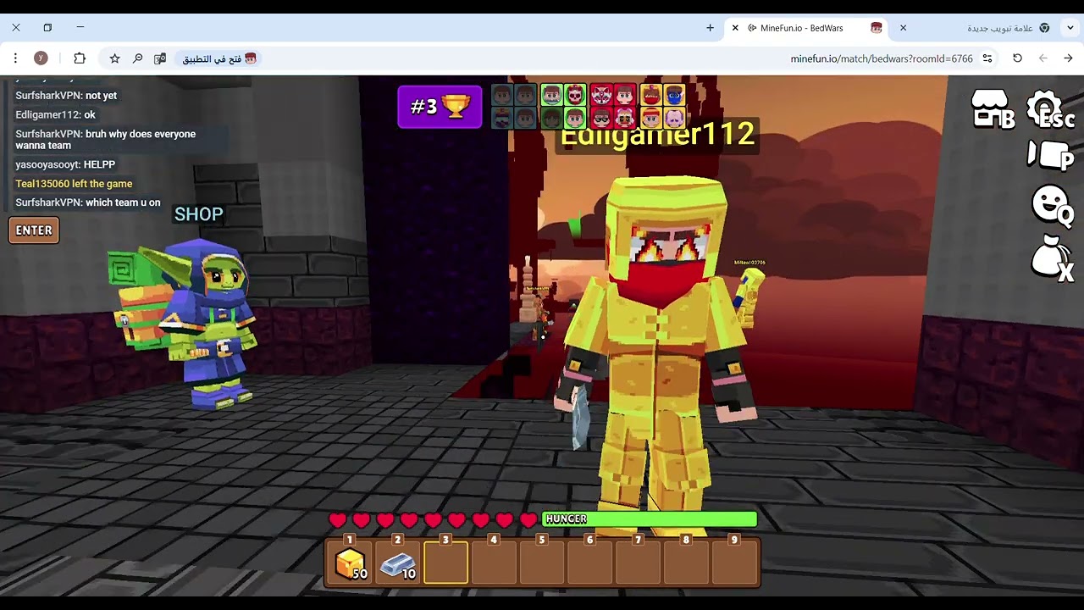Click the SHOP label above merchant
1084x610 pixels.
(x=199, y=214)
